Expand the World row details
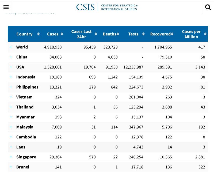 pyautogui.click(x=11, y=47)
